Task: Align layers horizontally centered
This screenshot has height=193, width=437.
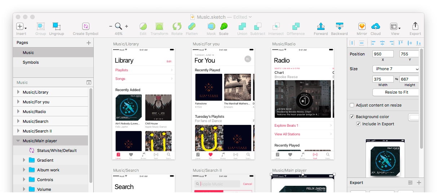Action: (382, 43)
